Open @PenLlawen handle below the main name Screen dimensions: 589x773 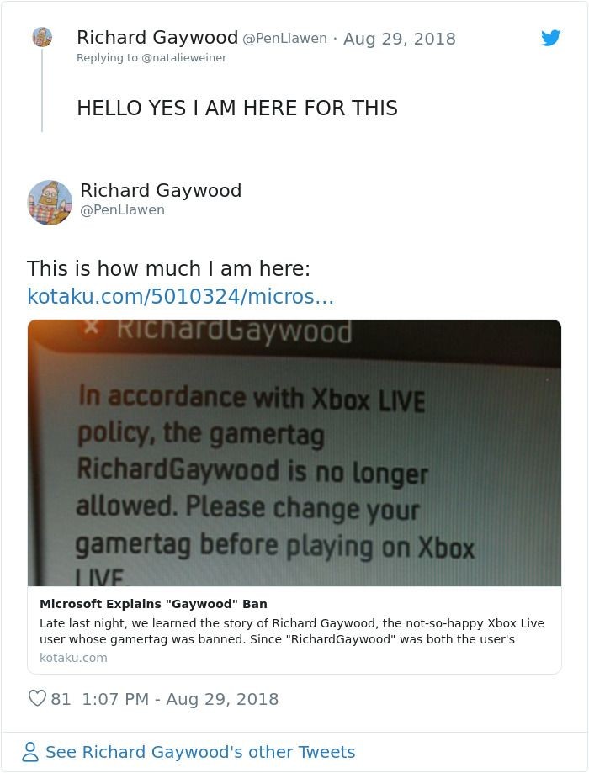(122, 210)
